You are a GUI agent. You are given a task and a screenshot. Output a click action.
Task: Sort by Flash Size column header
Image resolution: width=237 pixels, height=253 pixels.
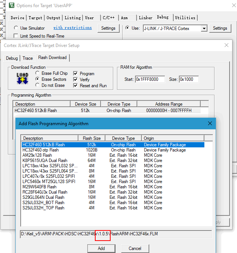91,138
